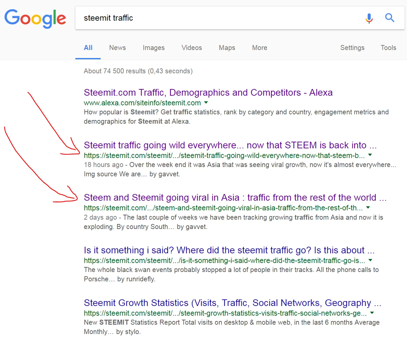Select the All results tab
The height and width of the screenshot is (339, 407).
(x=88, y=48)
